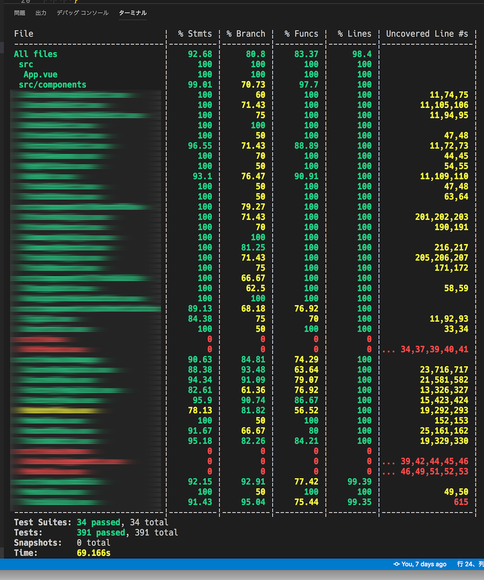Image resolution: width=484 pixels, height=580 pixels.
Task: Click branch value 62.5
Action: pos(256,288)
